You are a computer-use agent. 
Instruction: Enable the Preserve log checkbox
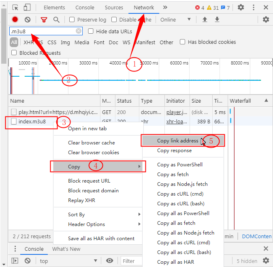(72, 19)
